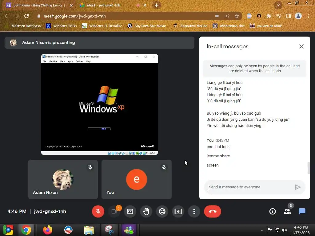Image resolution: width=315 pixels, height=236 pixels.
Task: Click the system clock 4:46 PM
Action: pyautogui.click(x=301, y=227)
